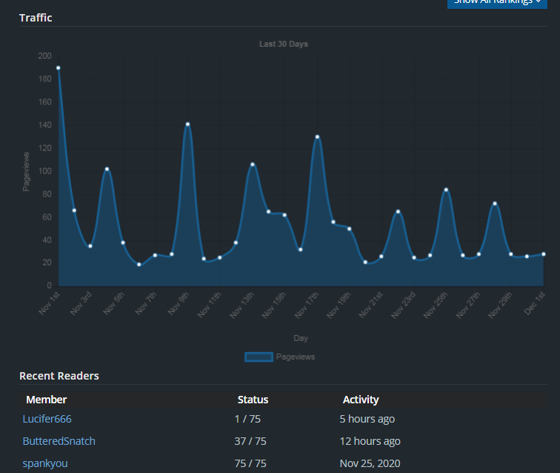560x473 pixels.
Task: Select the Nov 9th peak data point
Action: tap(187, 125)
